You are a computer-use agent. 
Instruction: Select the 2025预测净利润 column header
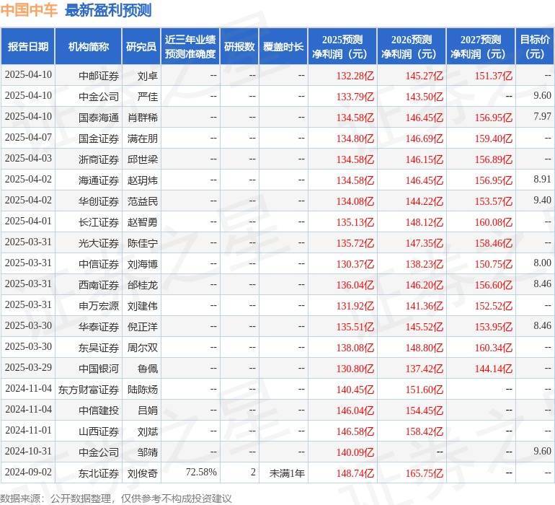point(342,46)
